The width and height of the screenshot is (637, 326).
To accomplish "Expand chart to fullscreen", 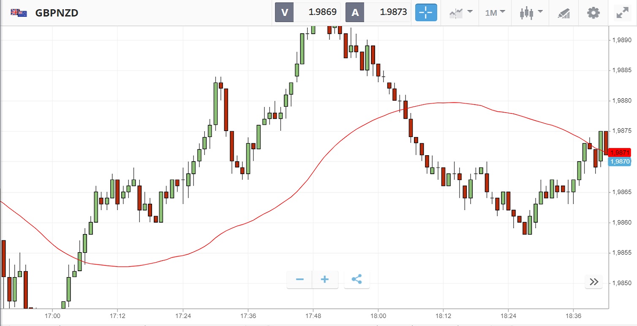I will (622, 13).
